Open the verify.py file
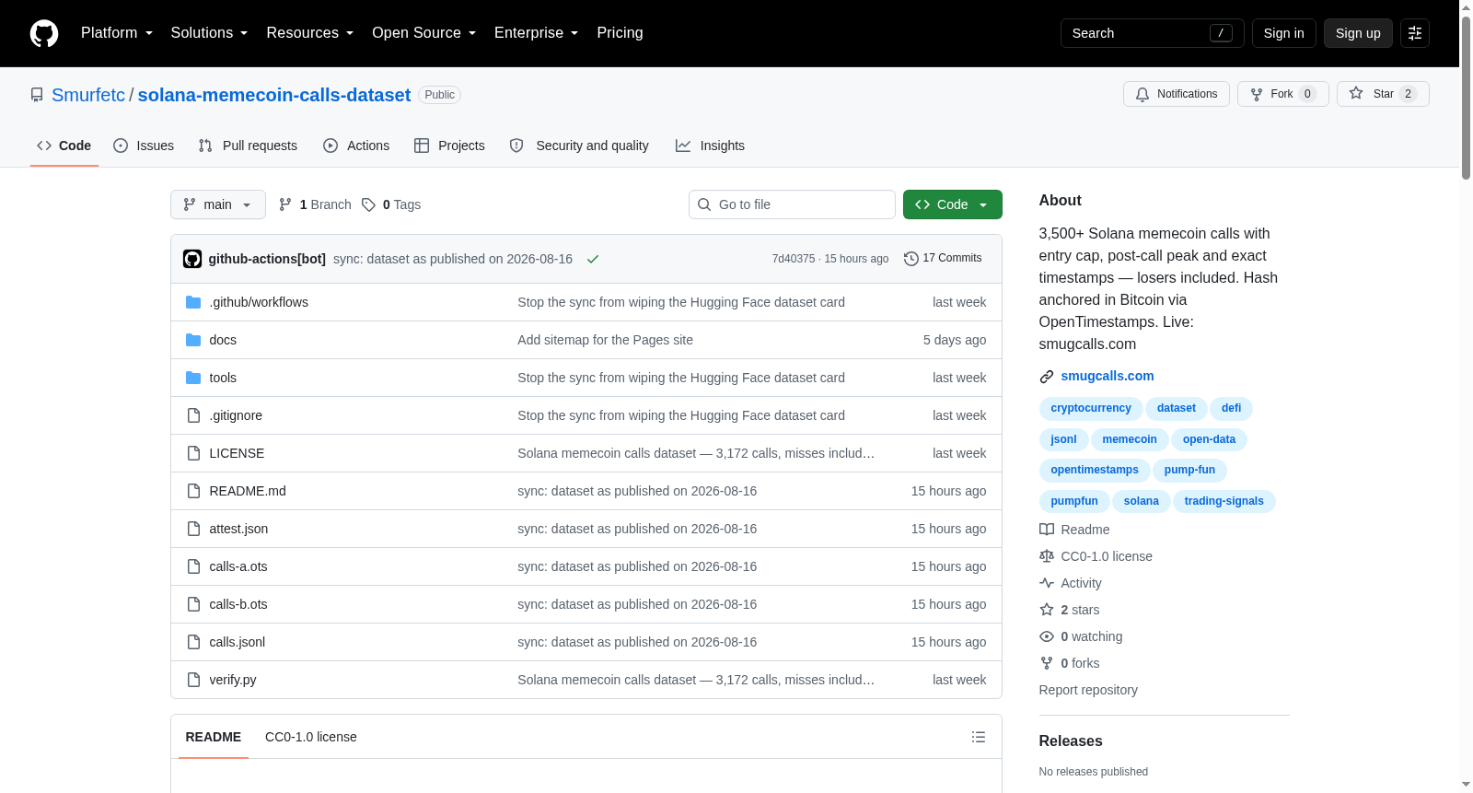Screen dimensions: 1473x793 (x=233, y=680)
